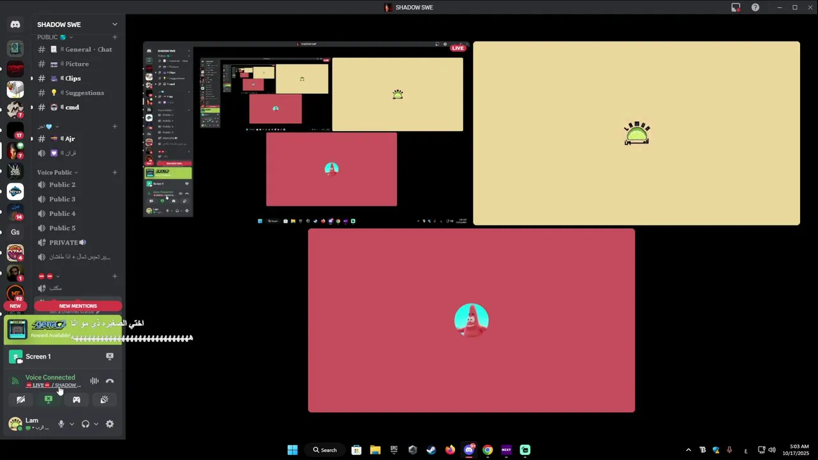Jump to NEW MENTIONS in channel list

click(x=78, y=306)
